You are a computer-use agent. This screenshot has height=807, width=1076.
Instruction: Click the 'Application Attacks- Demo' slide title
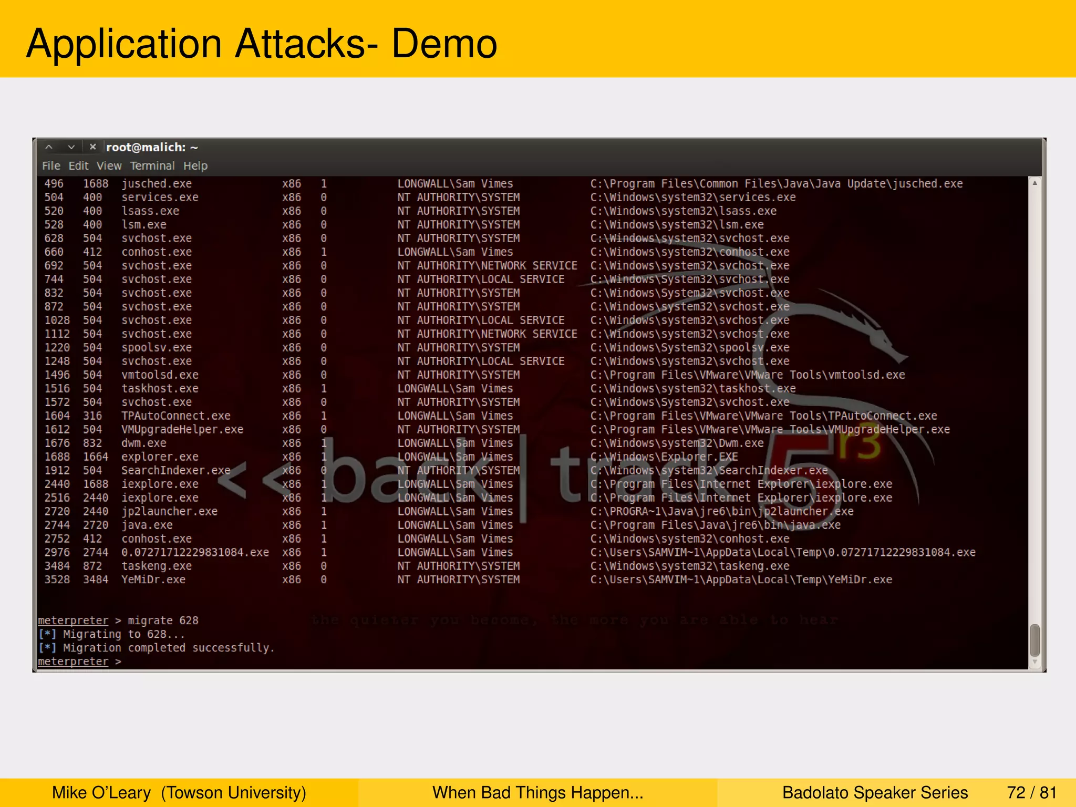(262, 44)
